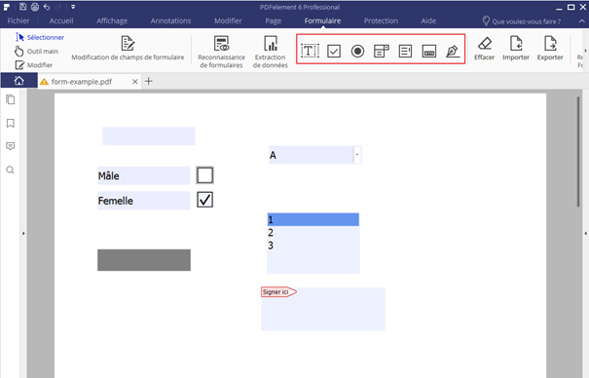589x378 pixels.
Task: Click the vertical document scrollbar
Action: 578,151
